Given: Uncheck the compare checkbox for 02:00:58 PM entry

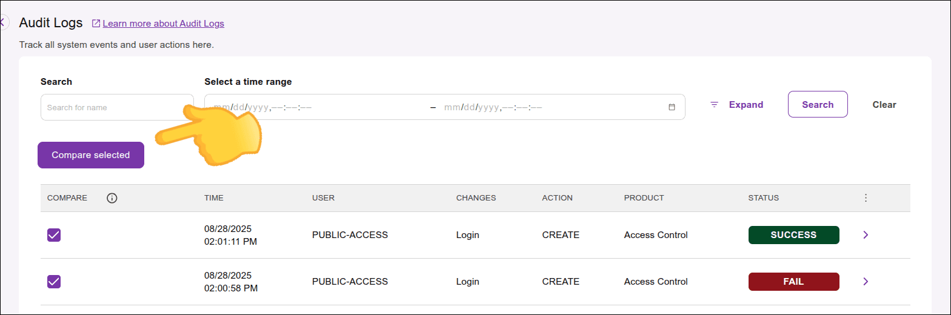Looking at the screenshot, I should (54, 282).
